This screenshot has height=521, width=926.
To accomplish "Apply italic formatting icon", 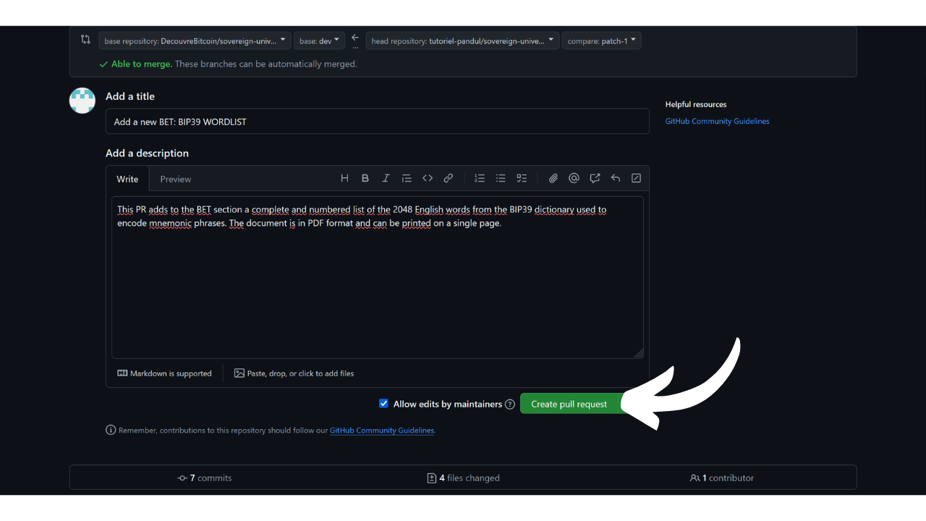I will click(386, 178).
